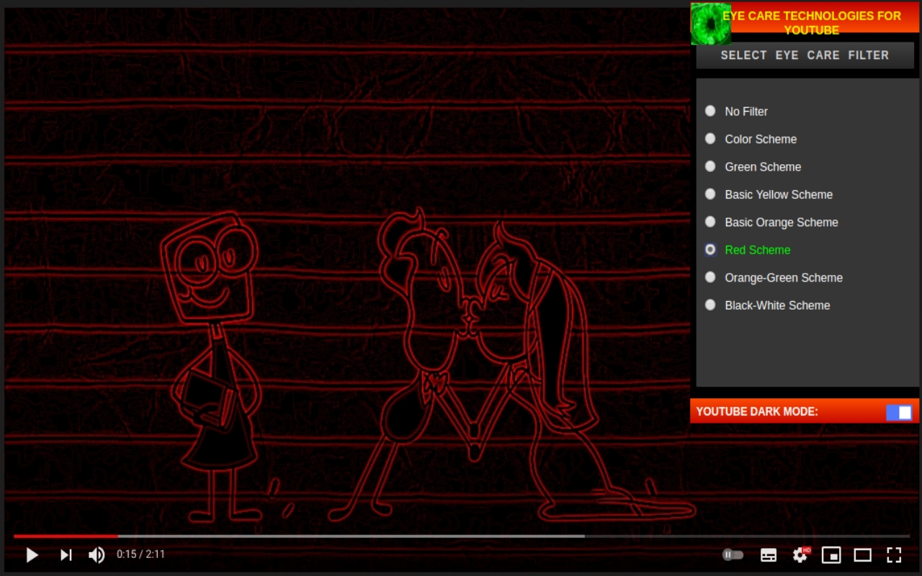Screen dimensions: 922x576
Task: Choose the Orange-Green Scheme radio button
Action: pos(710,277)
